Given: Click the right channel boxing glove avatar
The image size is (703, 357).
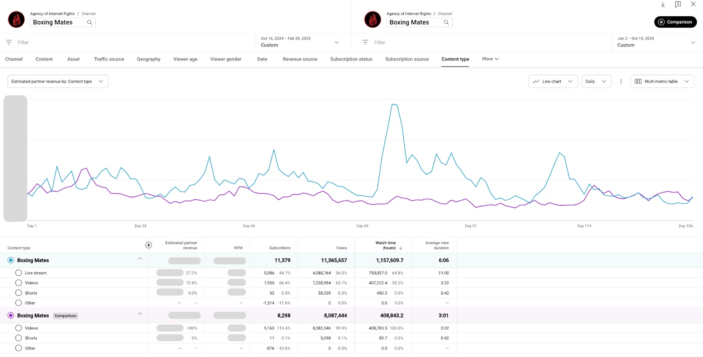Looking at the screenshot, I should [x=373, y=19].
